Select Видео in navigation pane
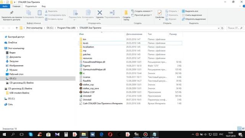 tap(12, 53)
